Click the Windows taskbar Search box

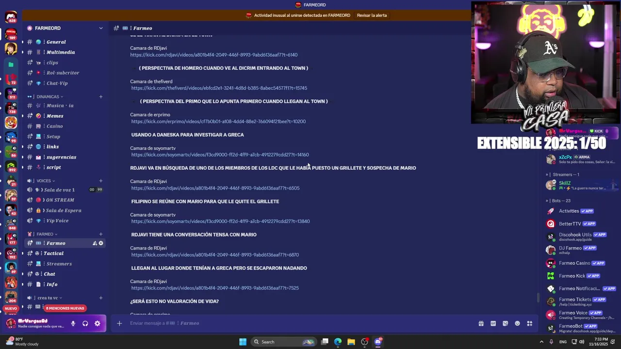pos(283,342)
